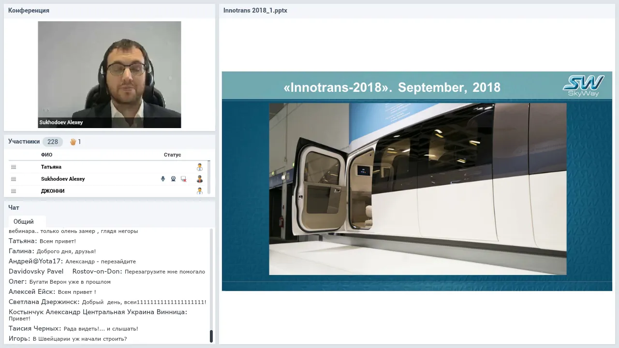619x348 pixels.
Task: Click the Участники panel title
Action: [x=24, y=142]
